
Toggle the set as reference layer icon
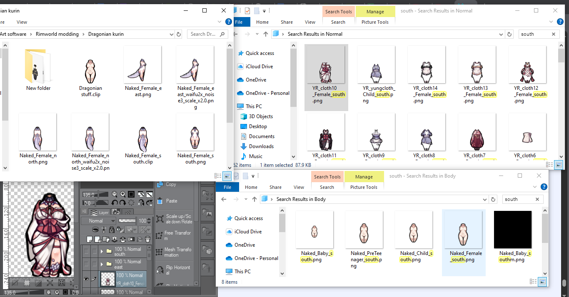(104, 230)
